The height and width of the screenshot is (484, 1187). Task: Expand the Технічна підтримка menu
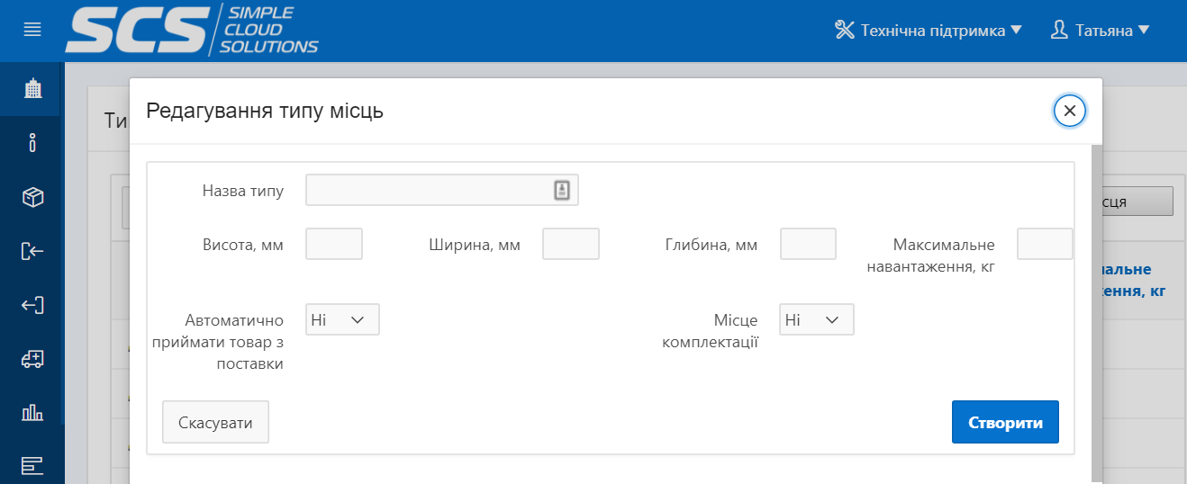[929, 30]
